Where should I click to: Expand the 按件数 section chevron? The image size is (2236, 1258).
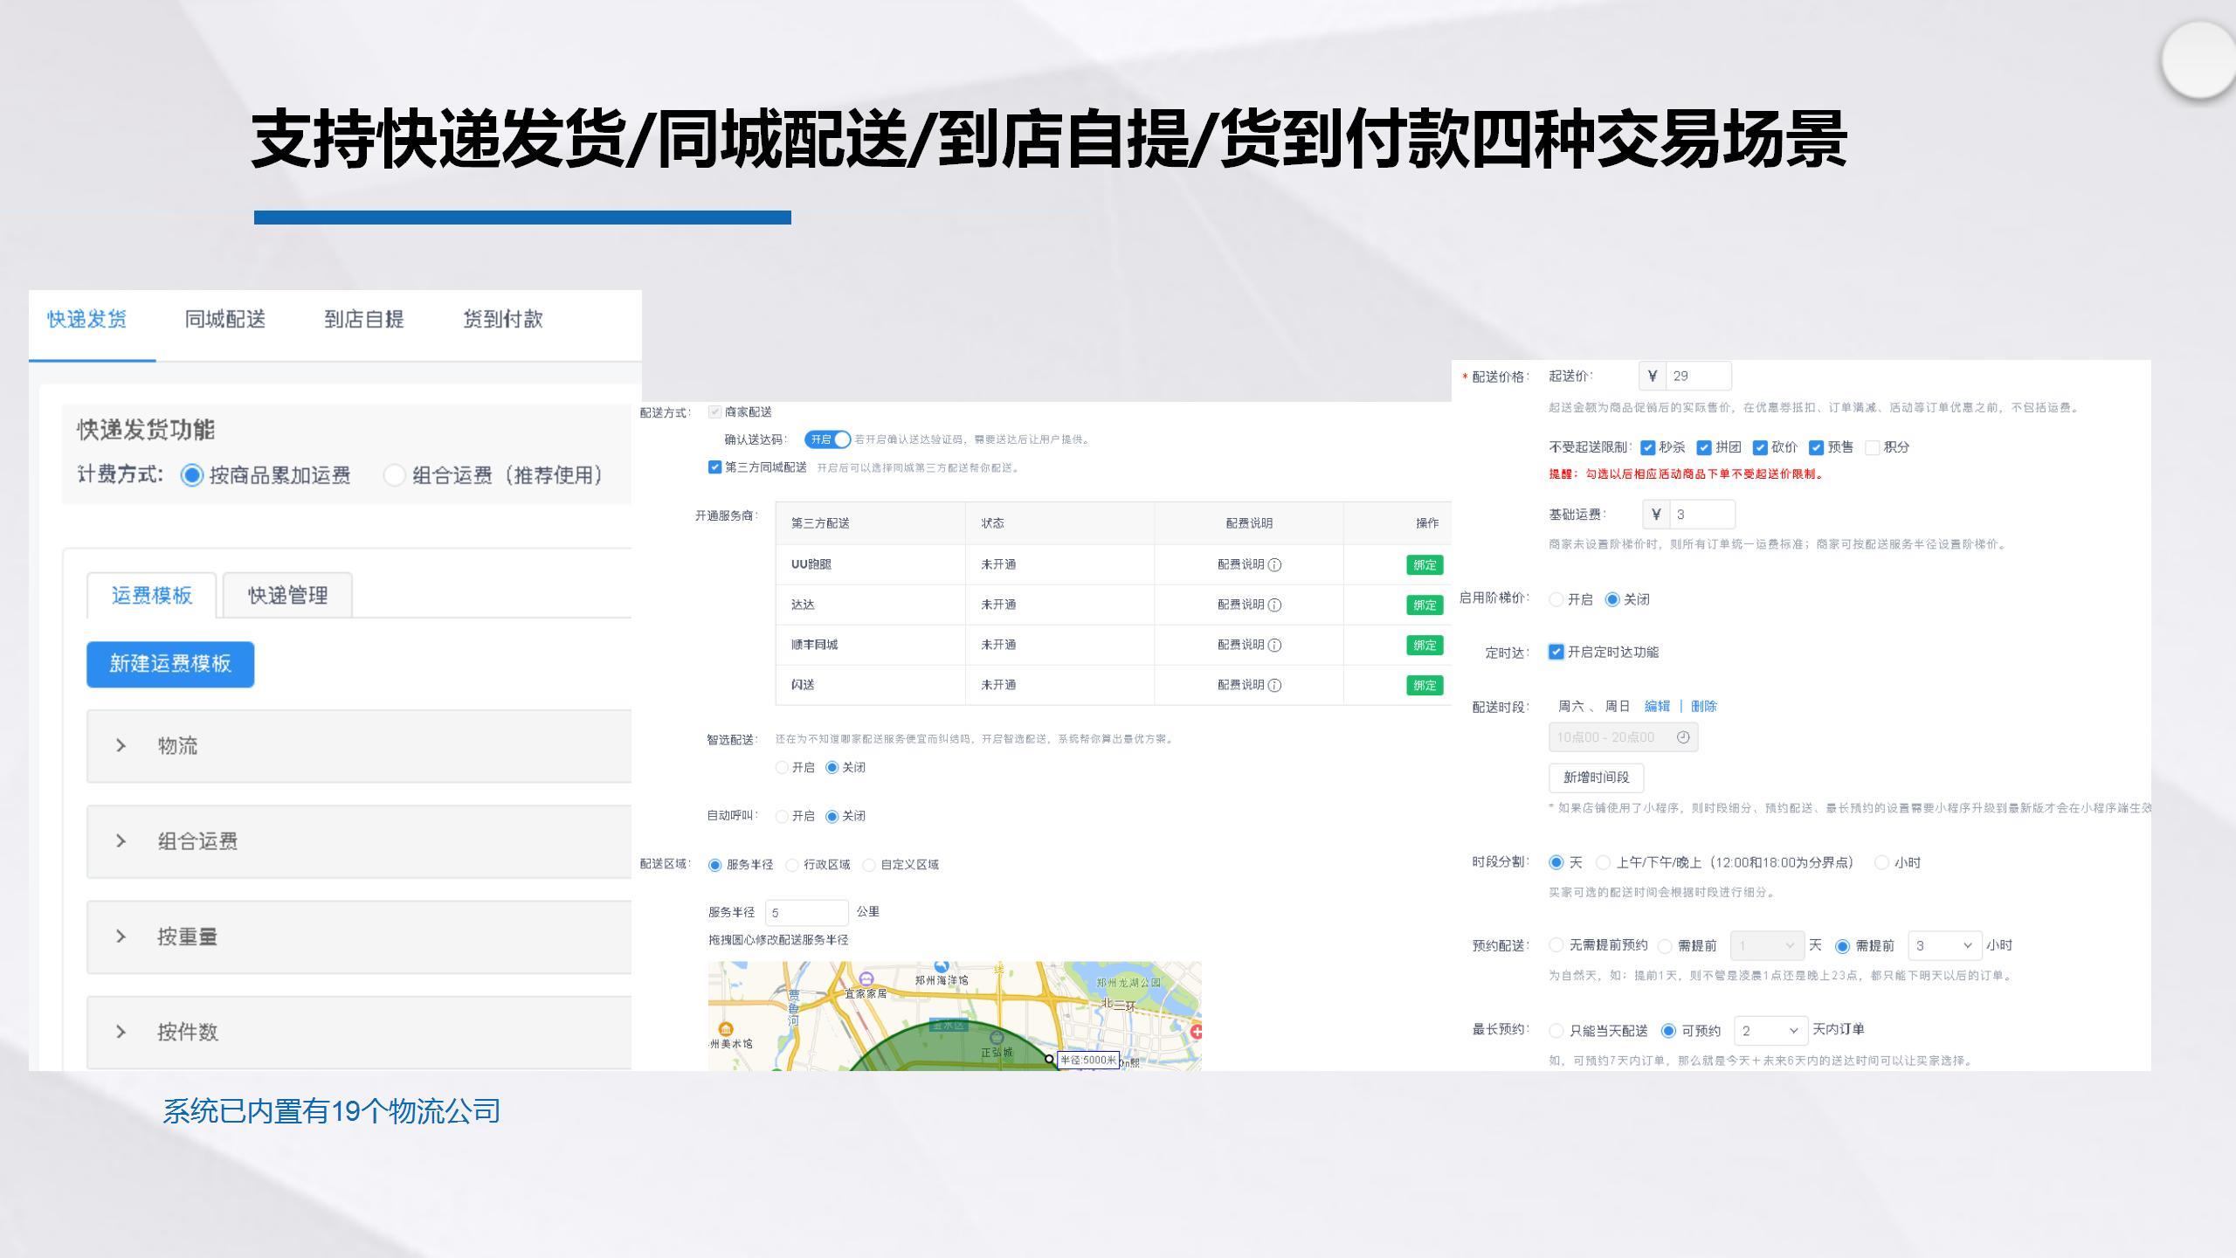[121, 1032]
